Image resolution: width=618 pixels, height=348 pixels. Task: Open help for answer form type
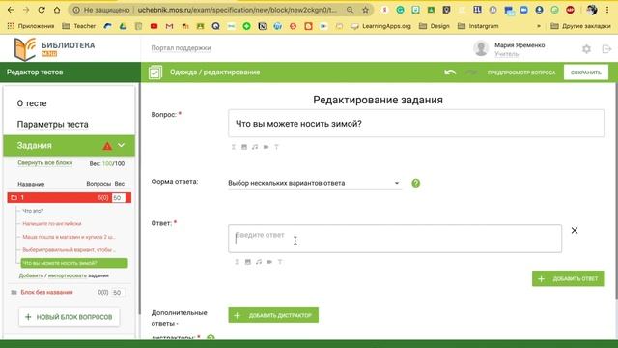416,183
